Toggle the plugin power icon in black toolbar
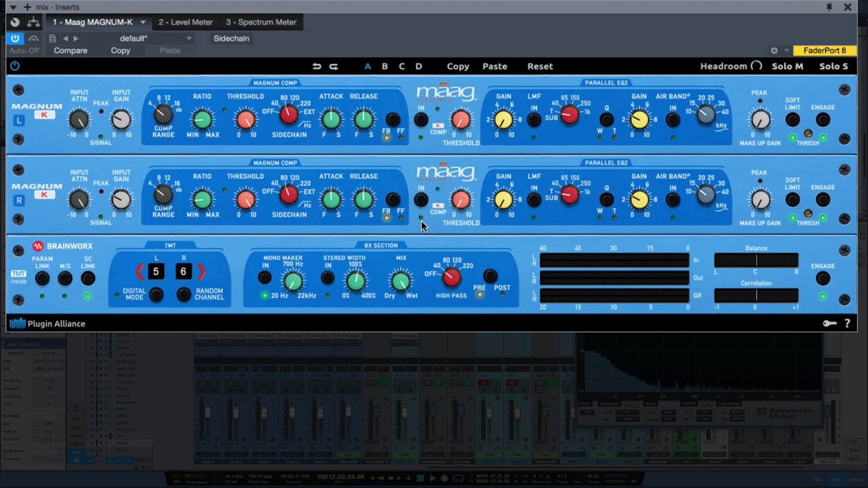 (x=15, y=66)
